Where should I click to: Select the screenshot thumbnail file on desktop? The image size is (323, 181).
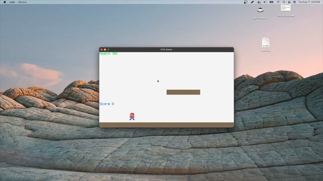pyautogui.click(x=286, y=8)
